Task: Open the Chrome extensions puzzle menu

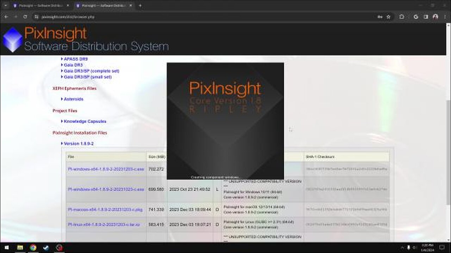Action: [x=402, y=17]
